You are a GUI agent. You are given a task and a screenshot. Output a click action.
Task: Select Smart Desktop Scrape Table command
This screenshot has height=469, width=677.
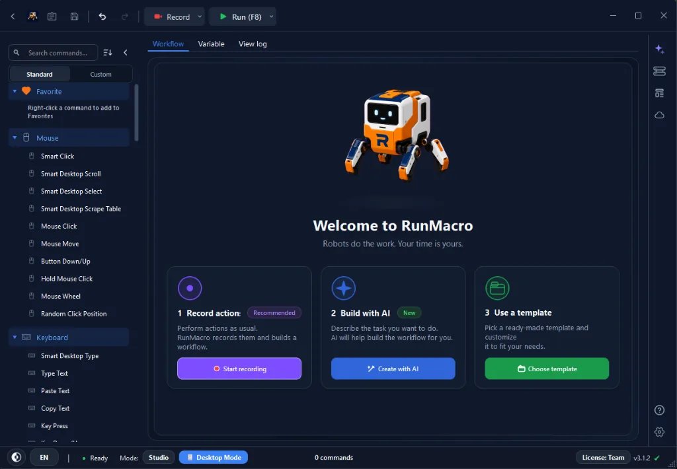(x=81, y=209)
